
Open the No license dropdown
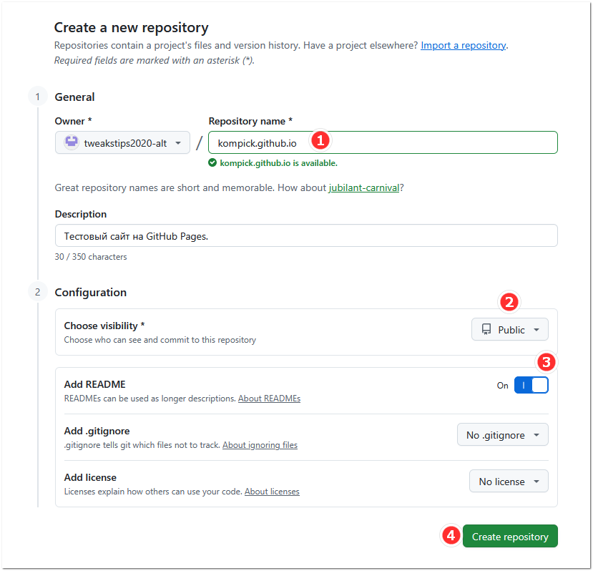click(x=508, y=481)
